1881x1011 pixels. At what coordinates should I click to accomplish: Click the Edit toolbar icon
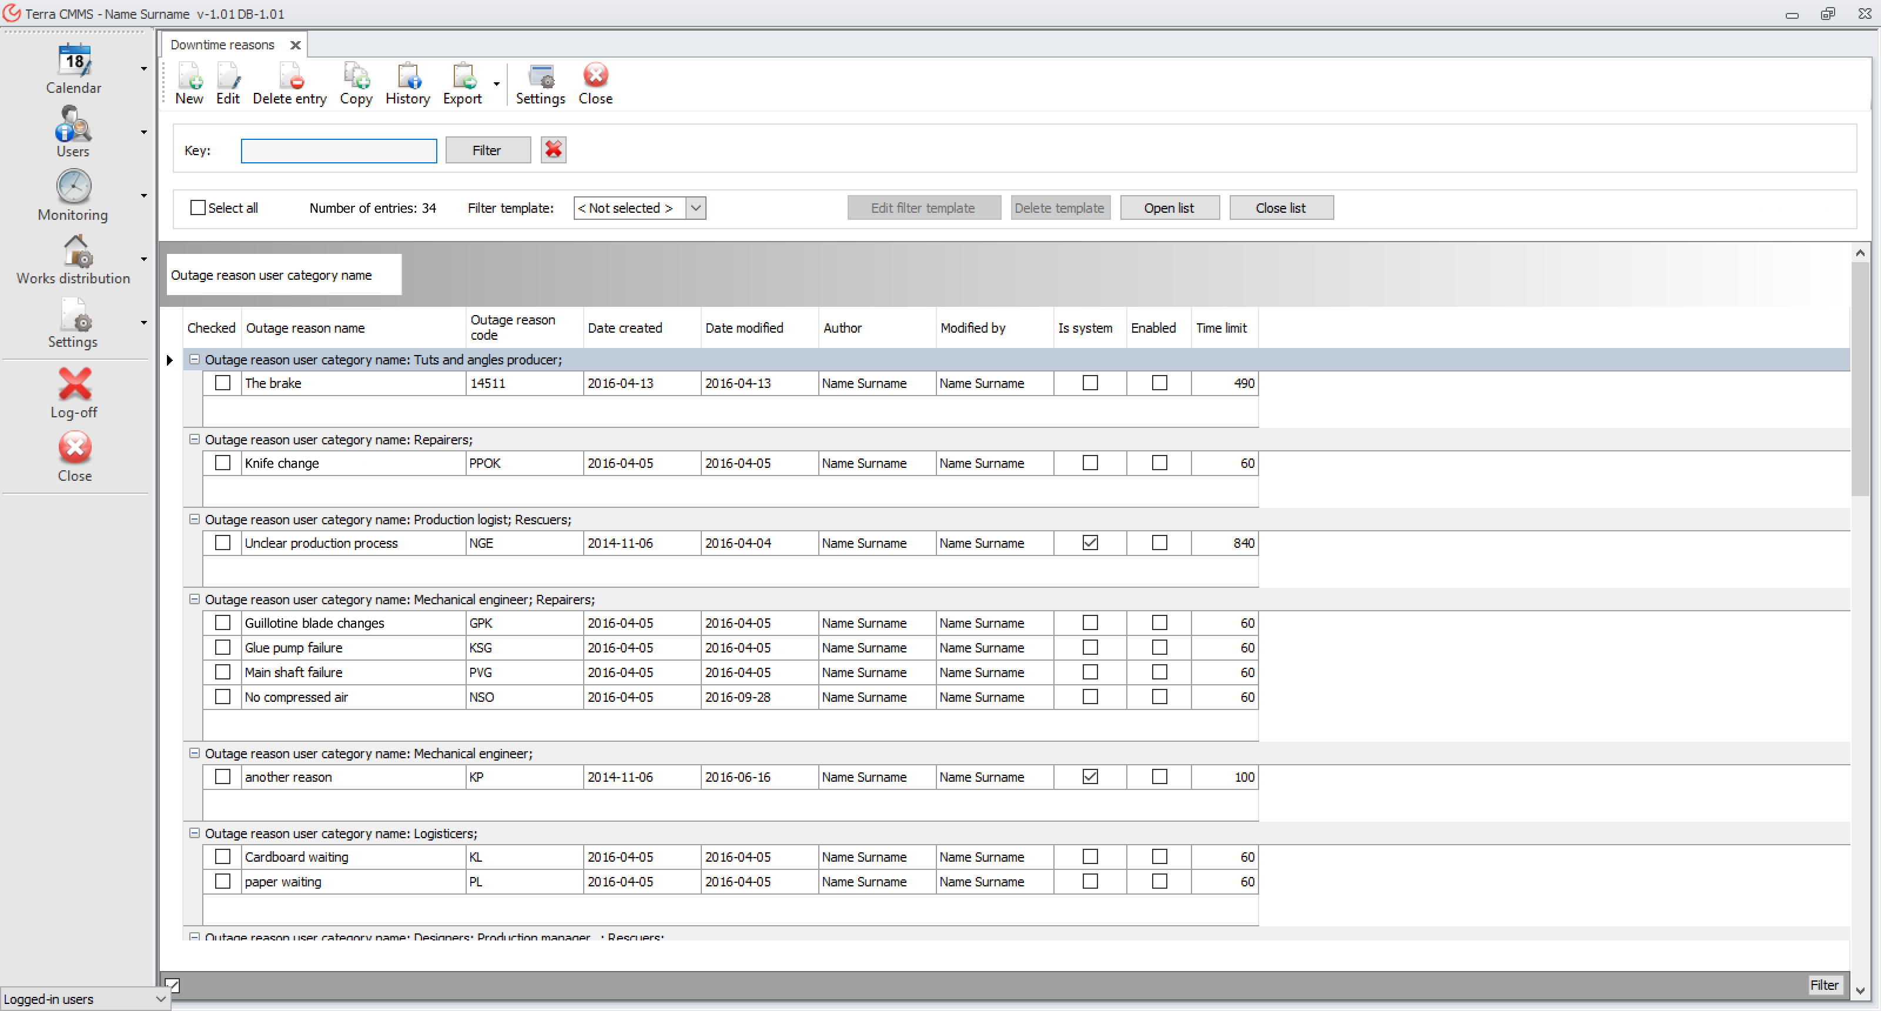tap(228, 85)
